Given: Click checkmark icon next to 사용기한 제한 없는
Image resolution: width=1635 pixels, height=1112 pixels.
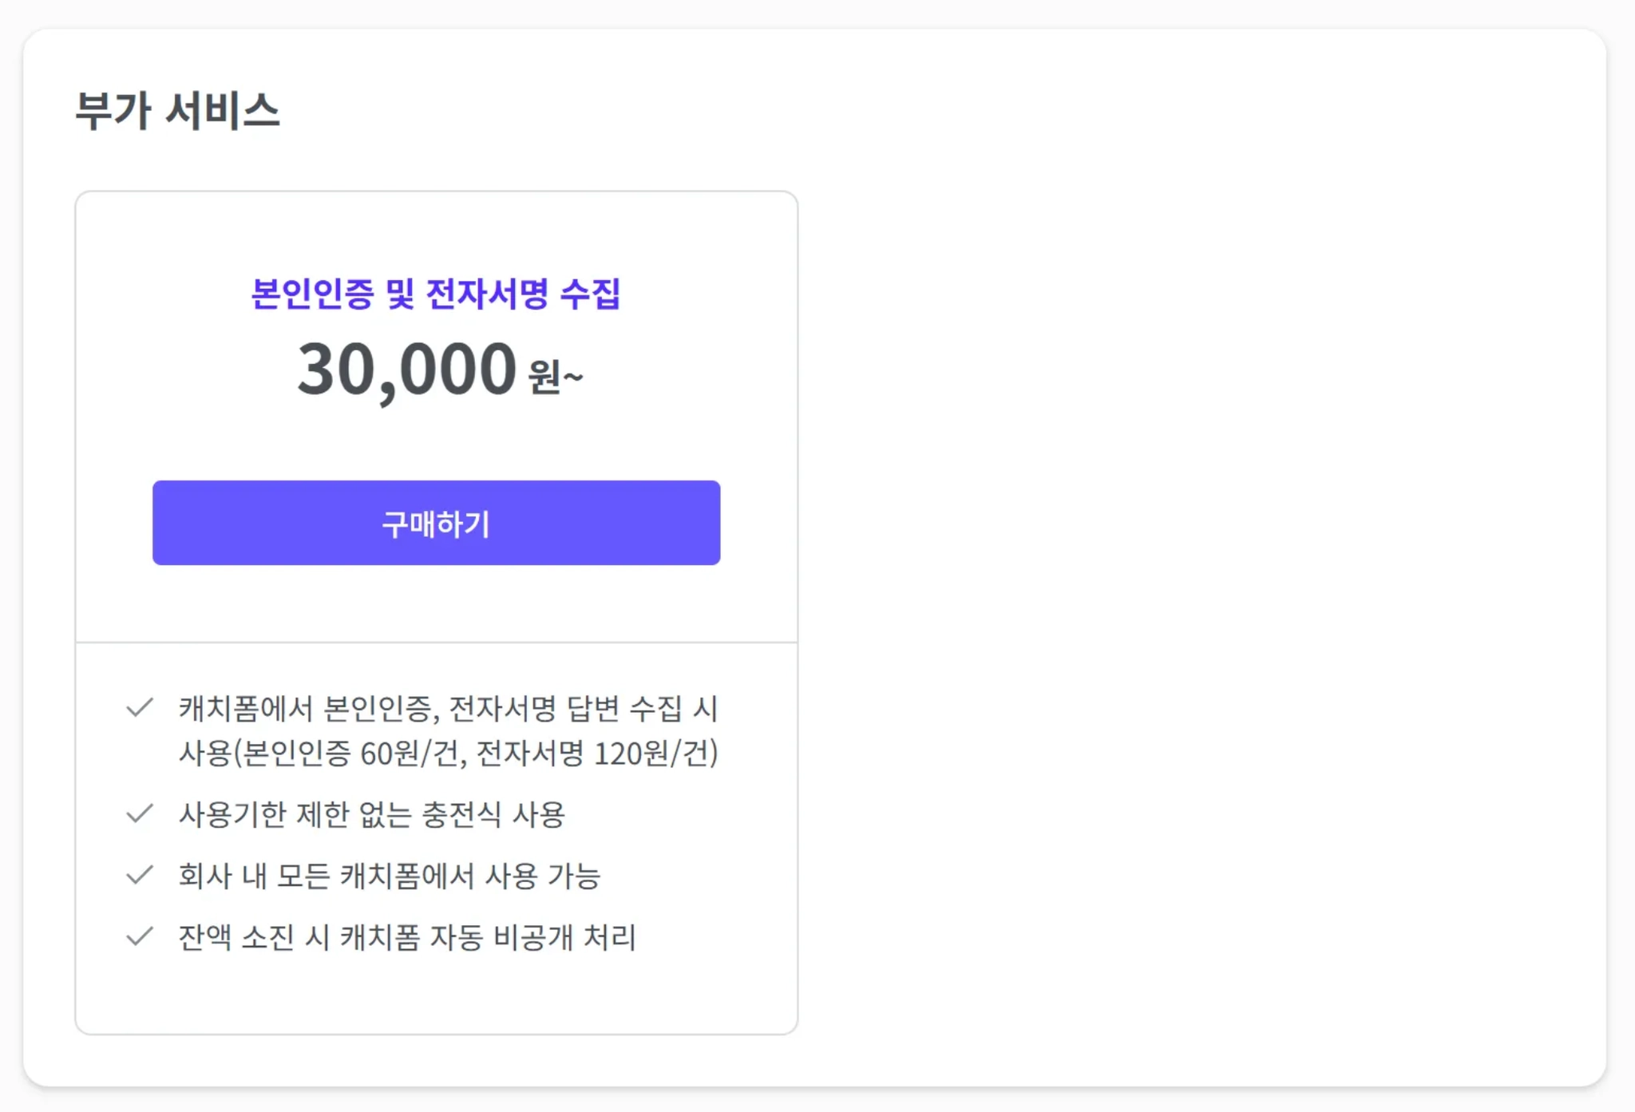Looking at the screenshot, I should pos(140,813).
